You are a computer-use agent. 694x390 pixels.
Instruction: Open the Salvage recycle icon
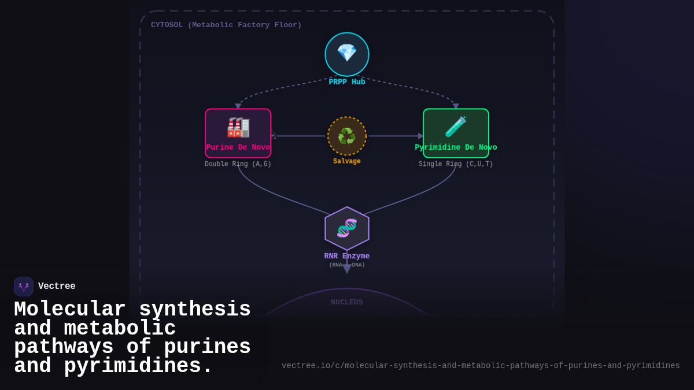[347, 136]
